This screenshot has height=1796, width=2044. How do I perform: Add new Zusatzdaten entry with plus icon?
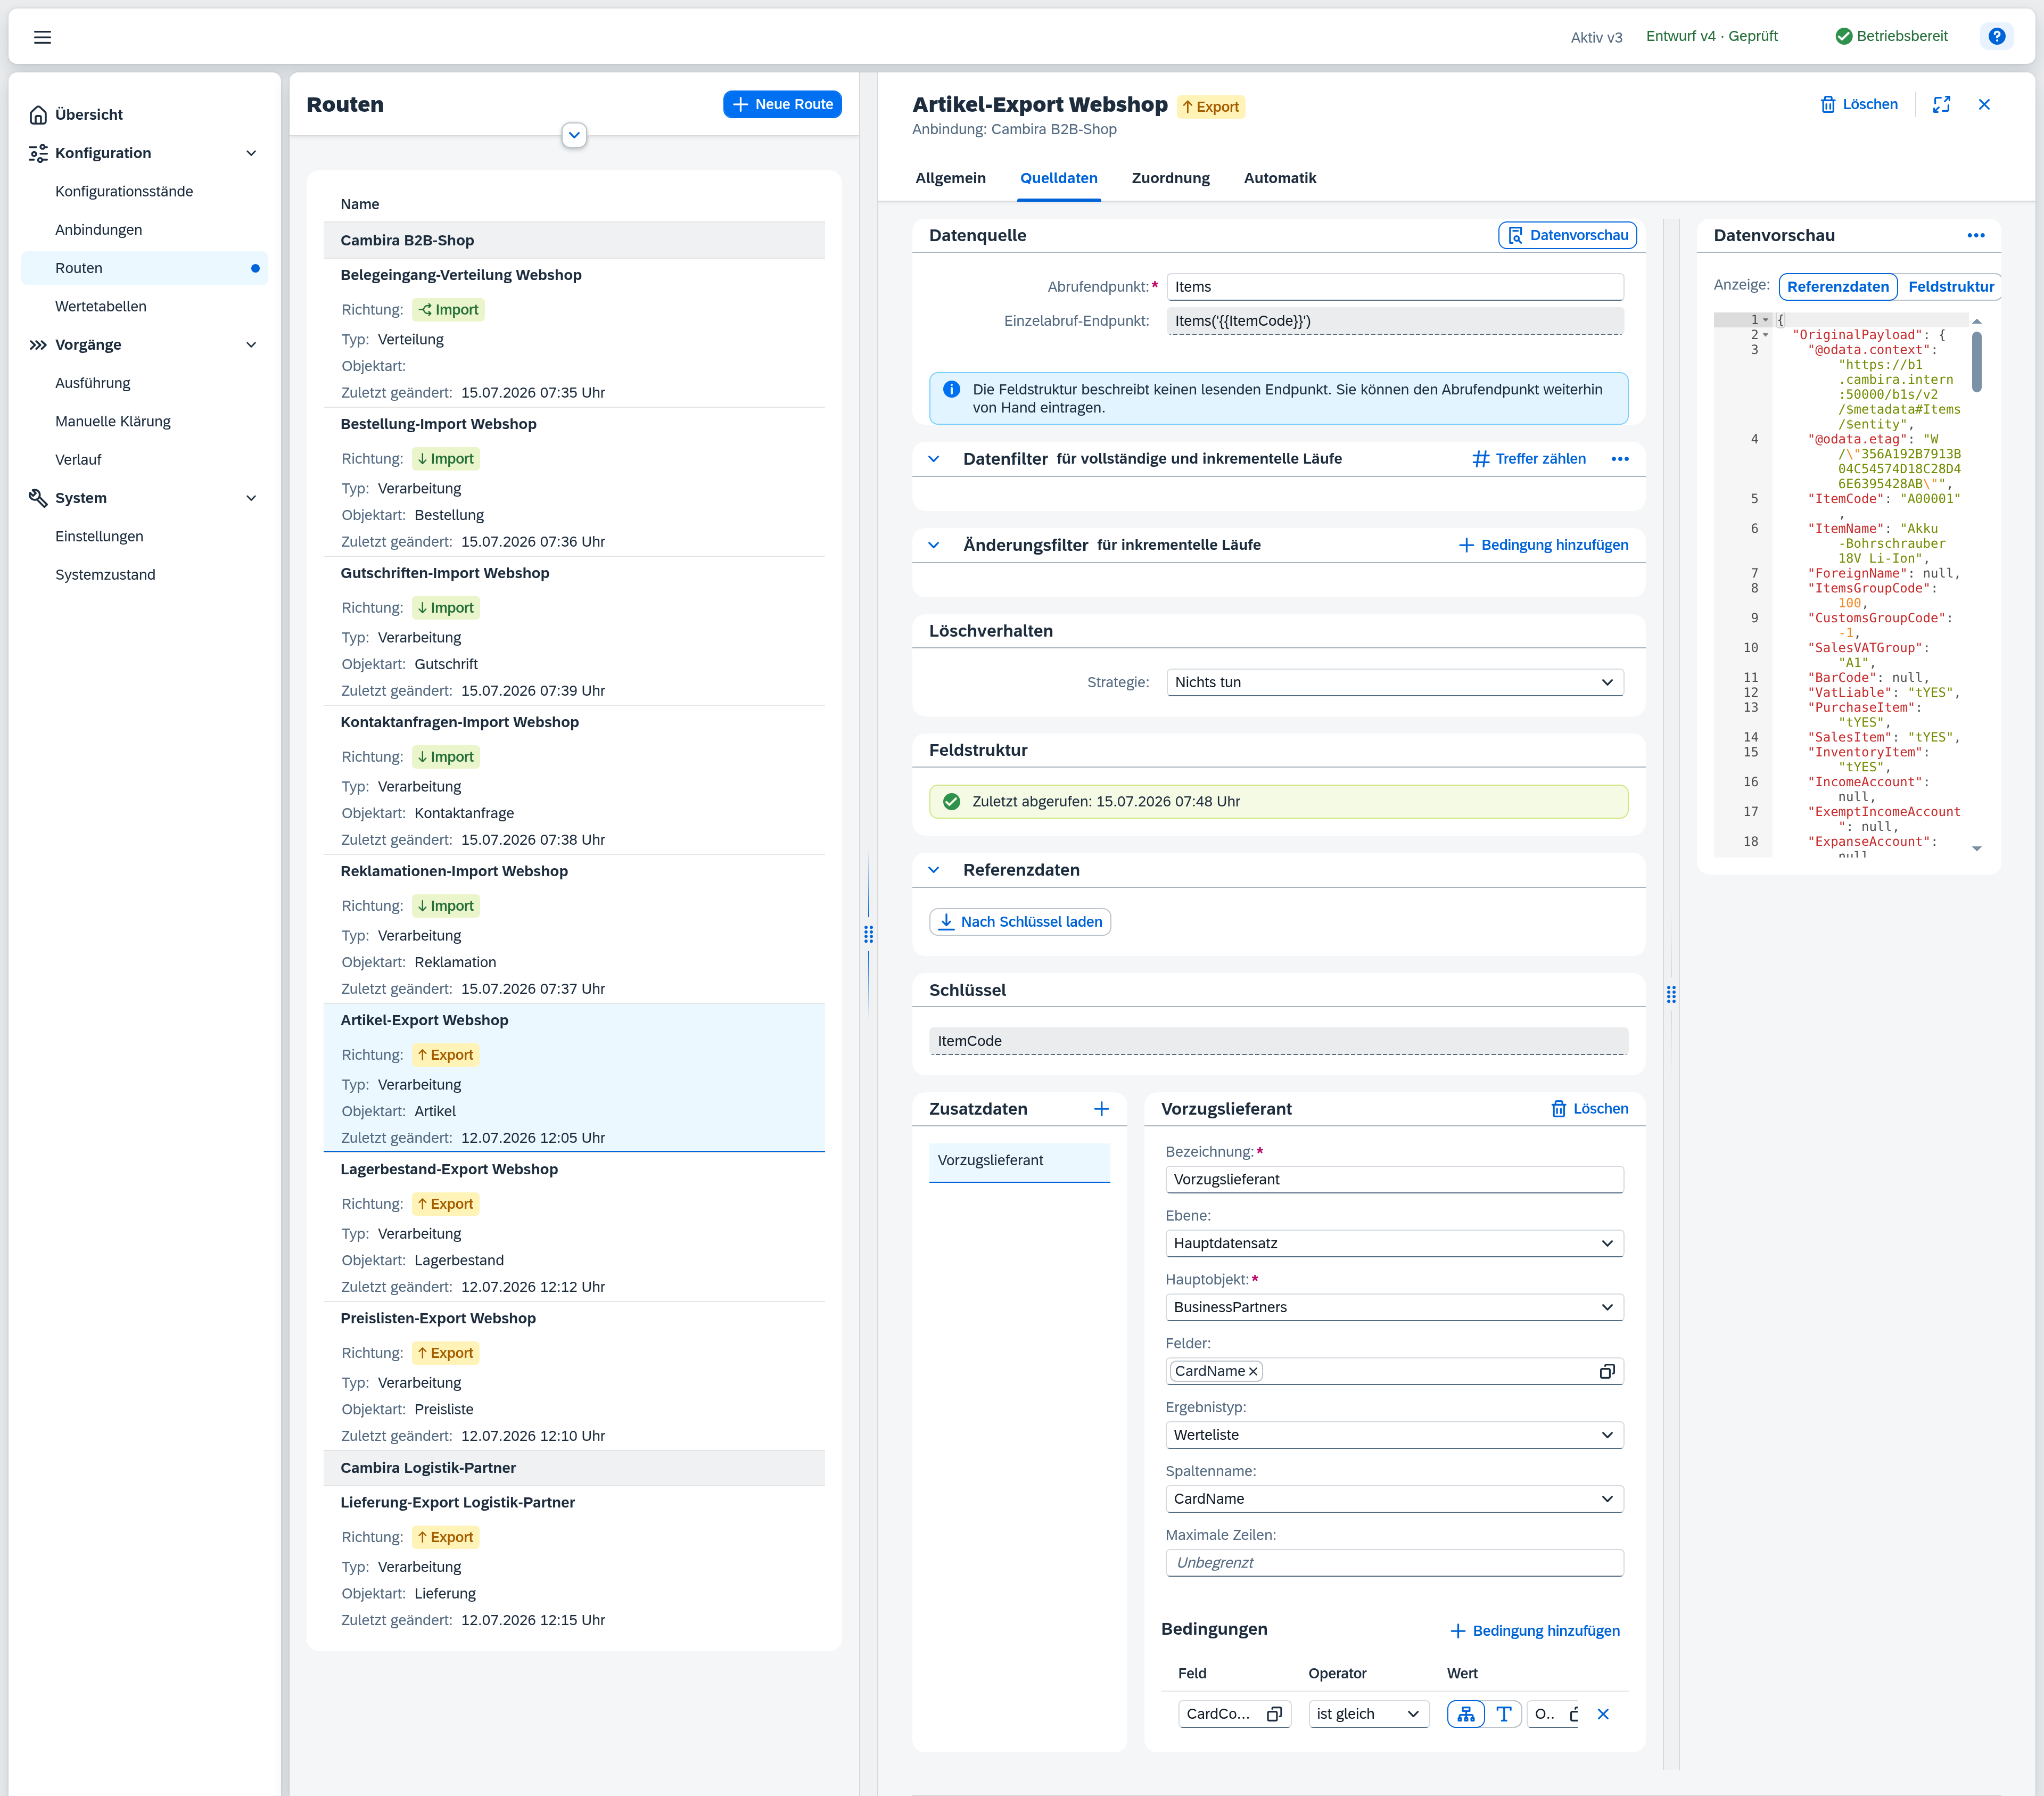[1101, 1108]
